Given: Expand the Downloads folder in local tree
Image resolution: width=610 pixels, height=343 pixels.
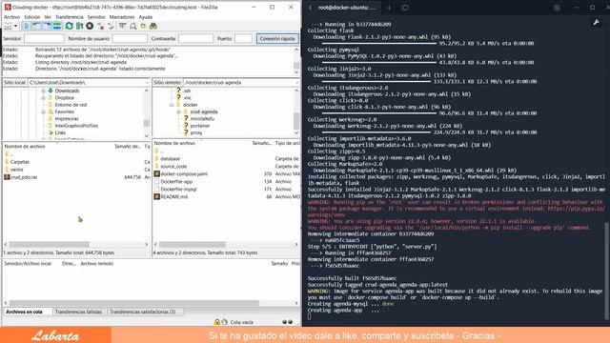Looking at the screenshot, I should (x=44, y=91).
